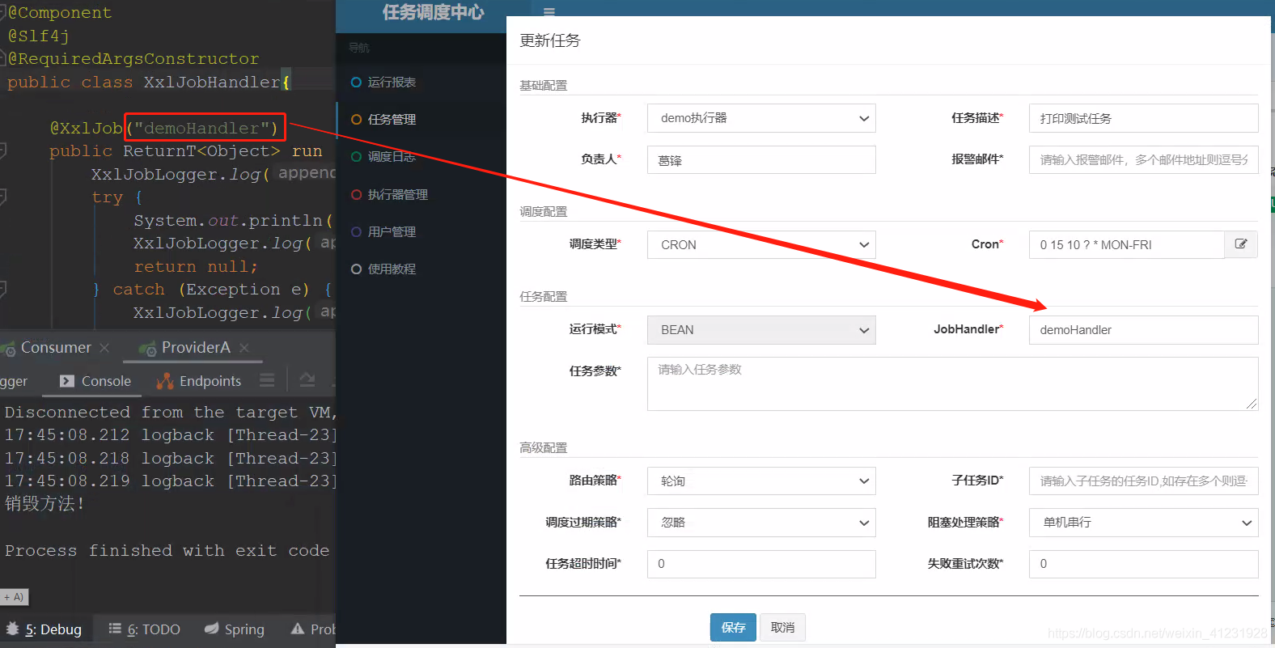Open 调度日志 in the sidebar
This screenshot has width=1275, height=648.
[x=392, y=157]
